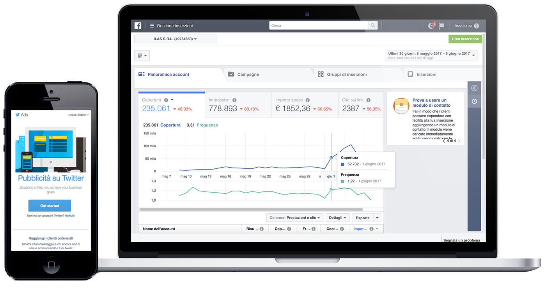The width and height of the screenshot is (546, 302).
Task: Click the Facebook logo icon
Action: pos(138,26)
